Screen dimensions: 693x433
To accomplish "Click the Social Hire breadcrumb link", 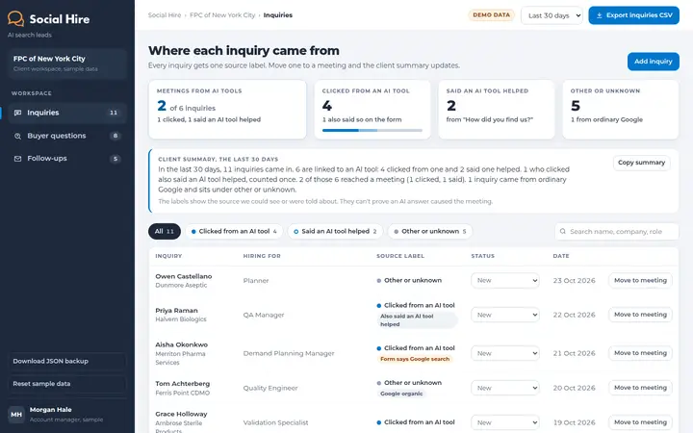I will pyautogui.click(x=165, y=15).
